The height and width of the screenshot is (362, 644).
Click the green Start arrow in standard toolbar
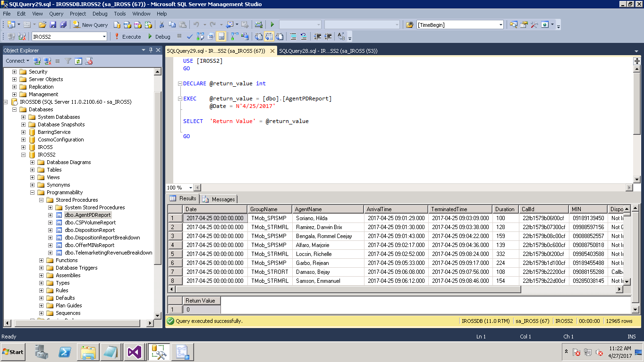(x=272, y=25)
